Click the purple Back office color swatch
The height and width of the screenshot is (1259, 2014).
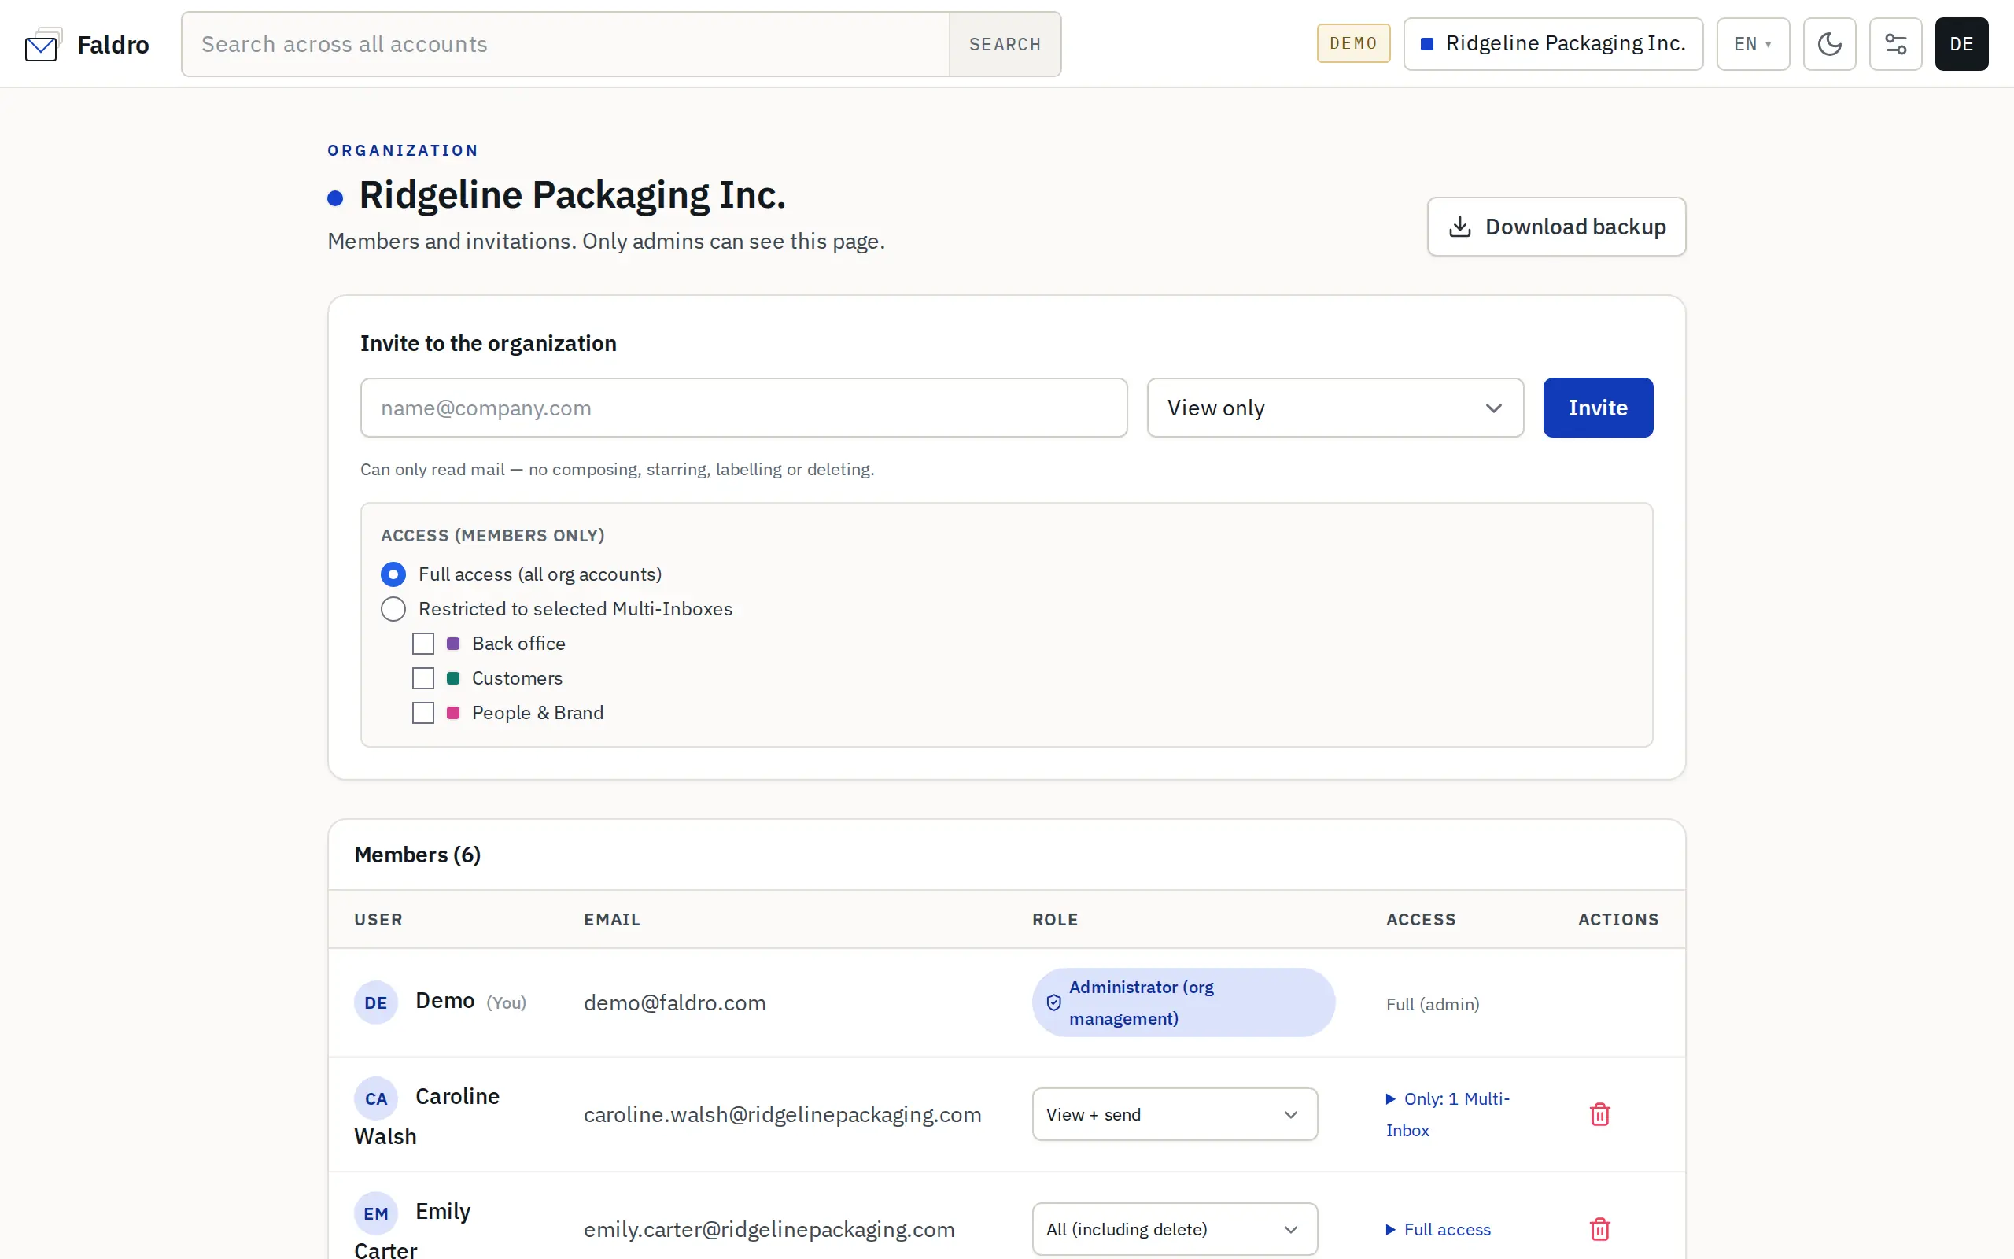click(452, 644)
